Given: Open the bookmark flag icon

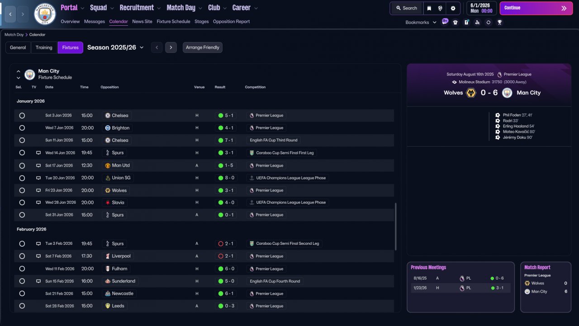Looking at the screenshot, I should 429,8.
